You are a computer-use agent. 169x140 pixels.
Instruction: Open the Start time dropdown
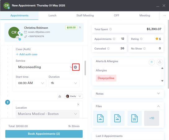31,83
